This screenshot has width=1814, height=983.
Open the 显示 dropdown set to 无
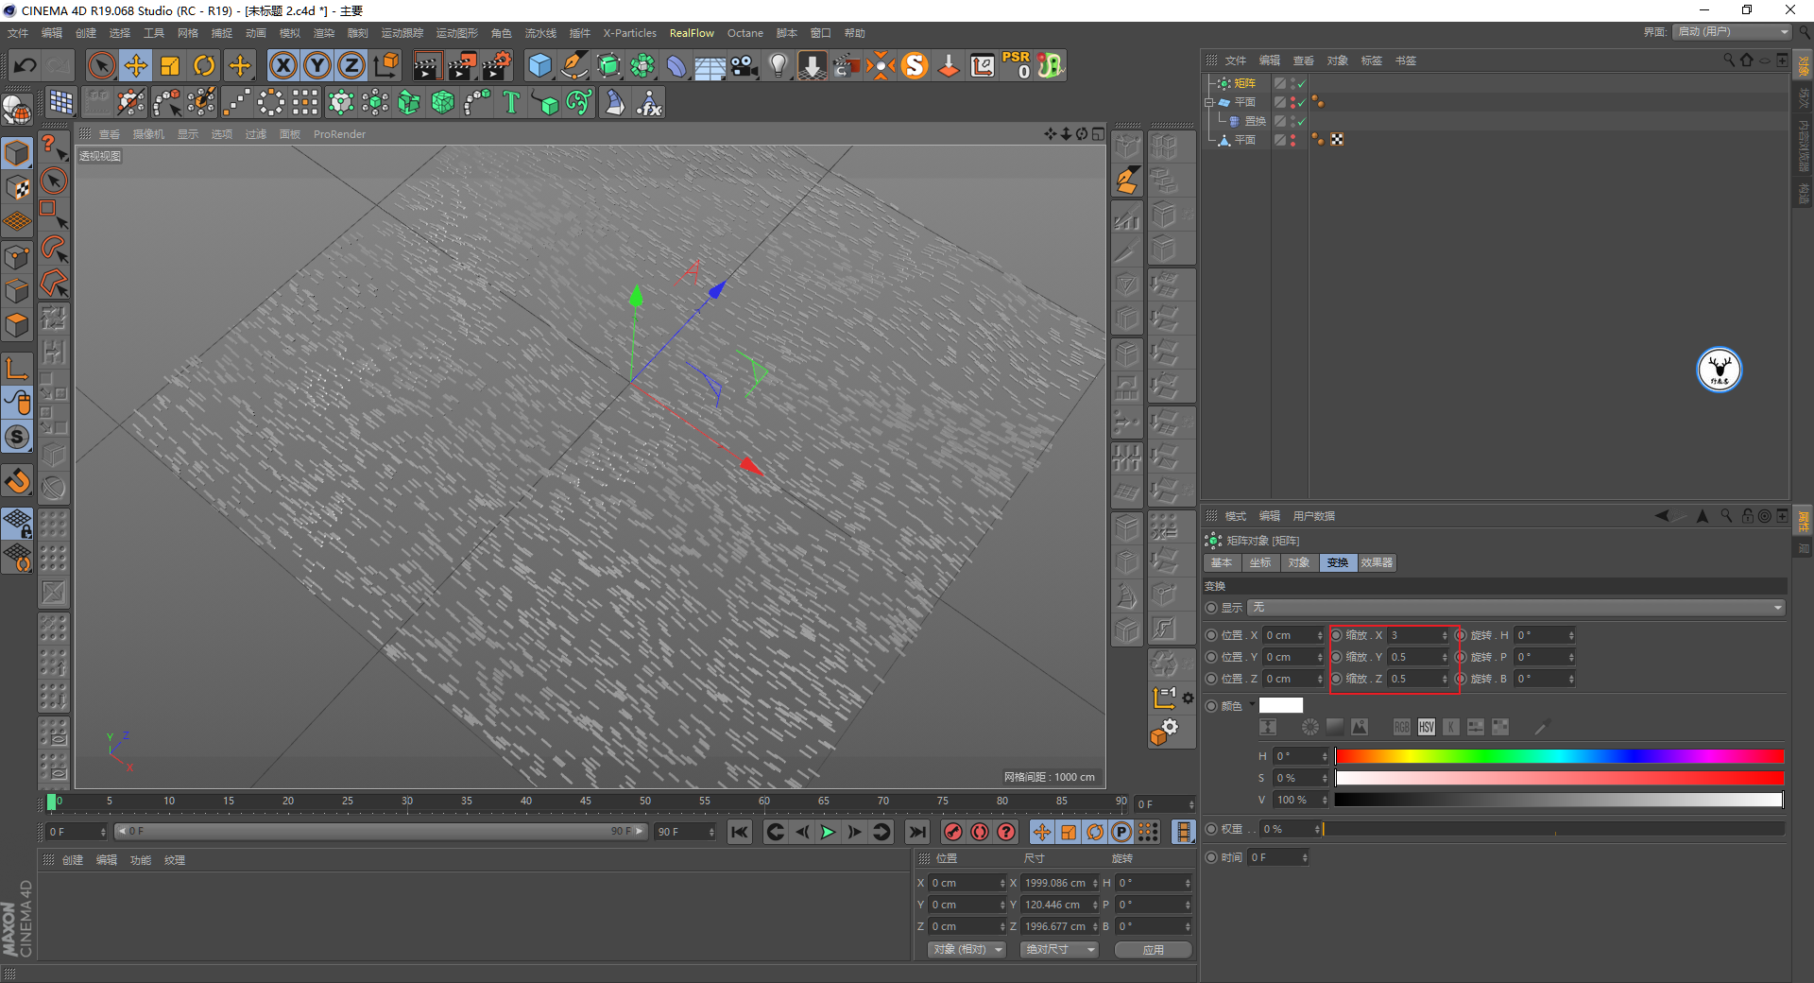1515,608
